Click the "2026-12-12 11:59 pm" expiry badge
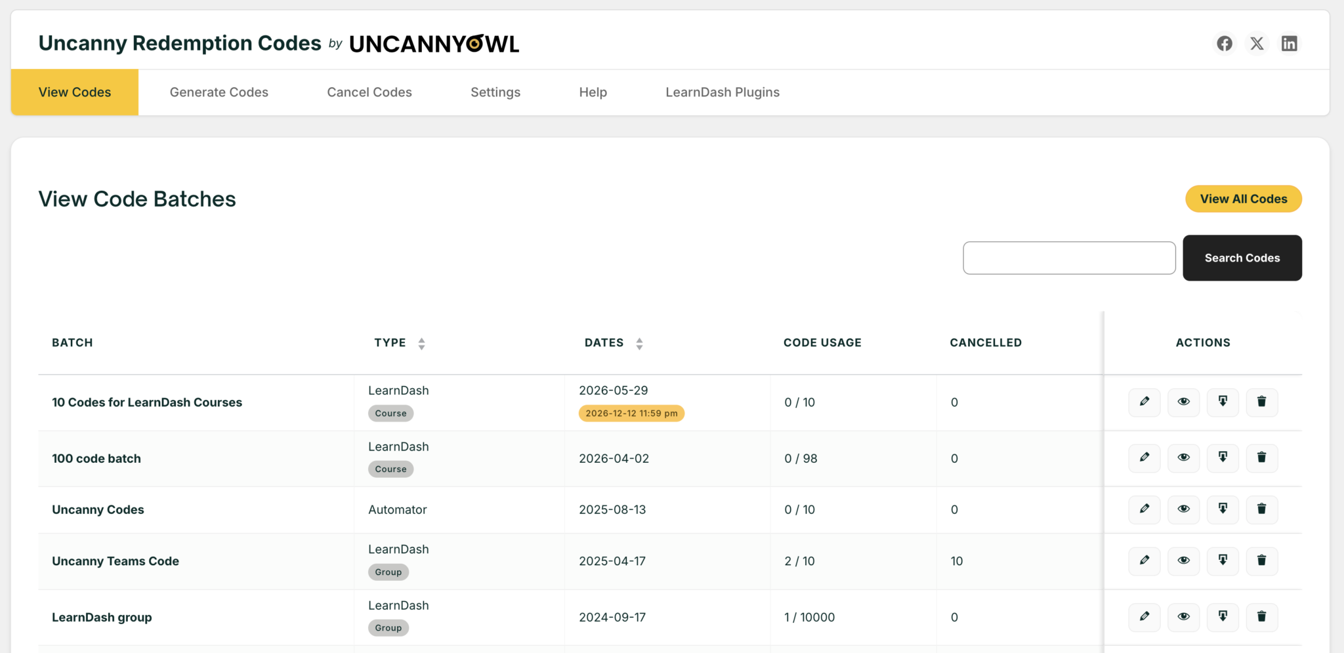 coord(631,413)
